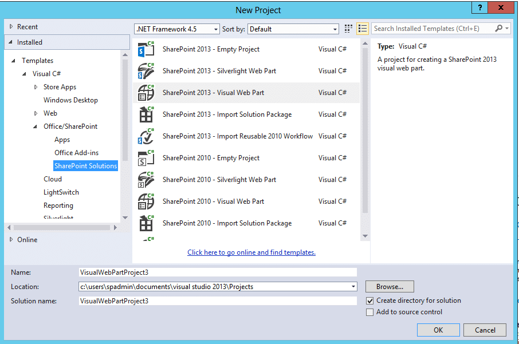Expand the Store Apps tree node
This screenshot has height=344, width=519.
coord(36,87)
